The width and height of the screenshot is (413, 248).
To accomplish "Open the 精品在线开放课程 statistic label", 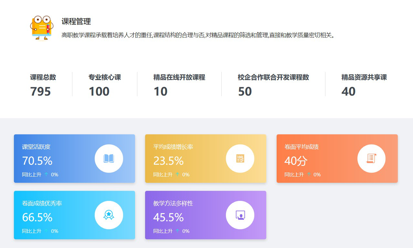I will 179,77.
